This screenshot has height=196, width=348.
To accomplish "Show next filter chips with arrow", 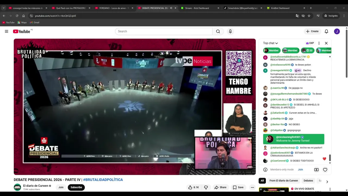I will point(327,182).
